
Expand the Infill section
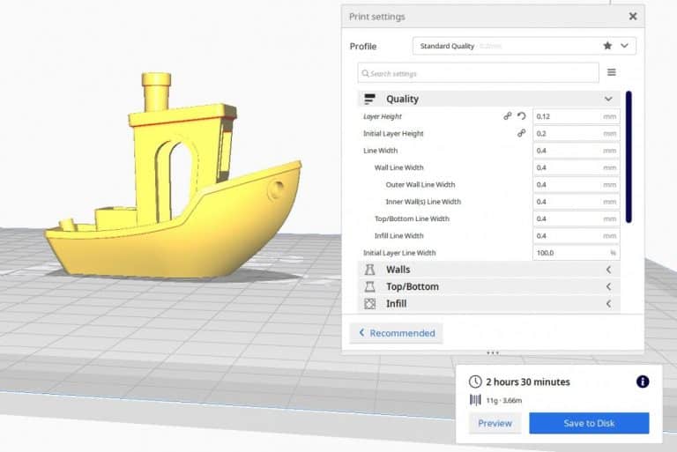(x=488, y=303)
